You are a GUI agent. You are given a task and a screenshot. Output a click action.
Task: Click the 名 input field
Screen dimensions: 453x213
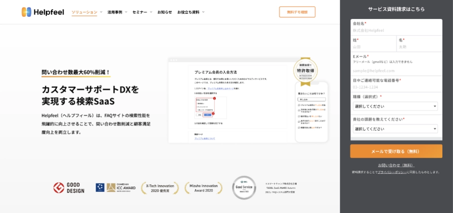tap(419, 47)
